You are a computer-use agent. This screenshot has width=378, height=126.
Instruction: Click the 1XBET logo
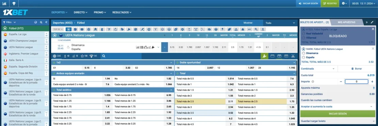(15, 12)
